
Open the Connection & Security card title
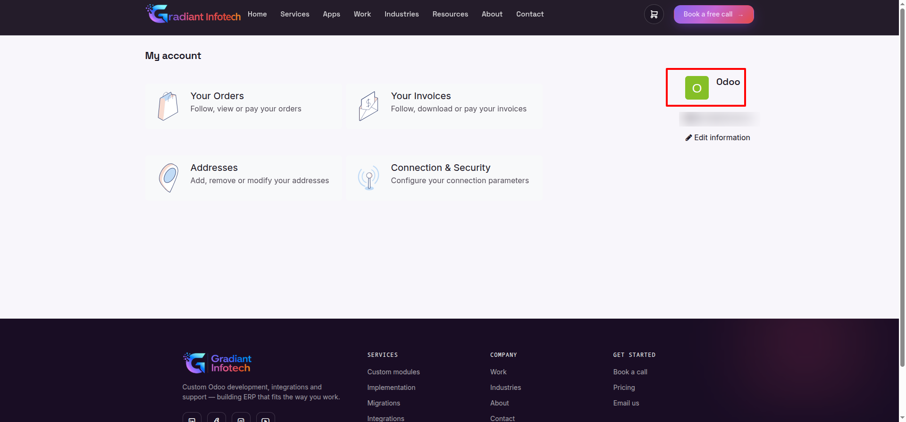click(x=441, y=168)
